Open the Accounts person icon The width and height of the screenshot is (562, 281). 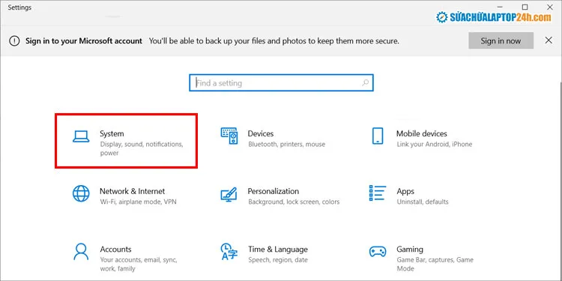[x=81, y=252]
